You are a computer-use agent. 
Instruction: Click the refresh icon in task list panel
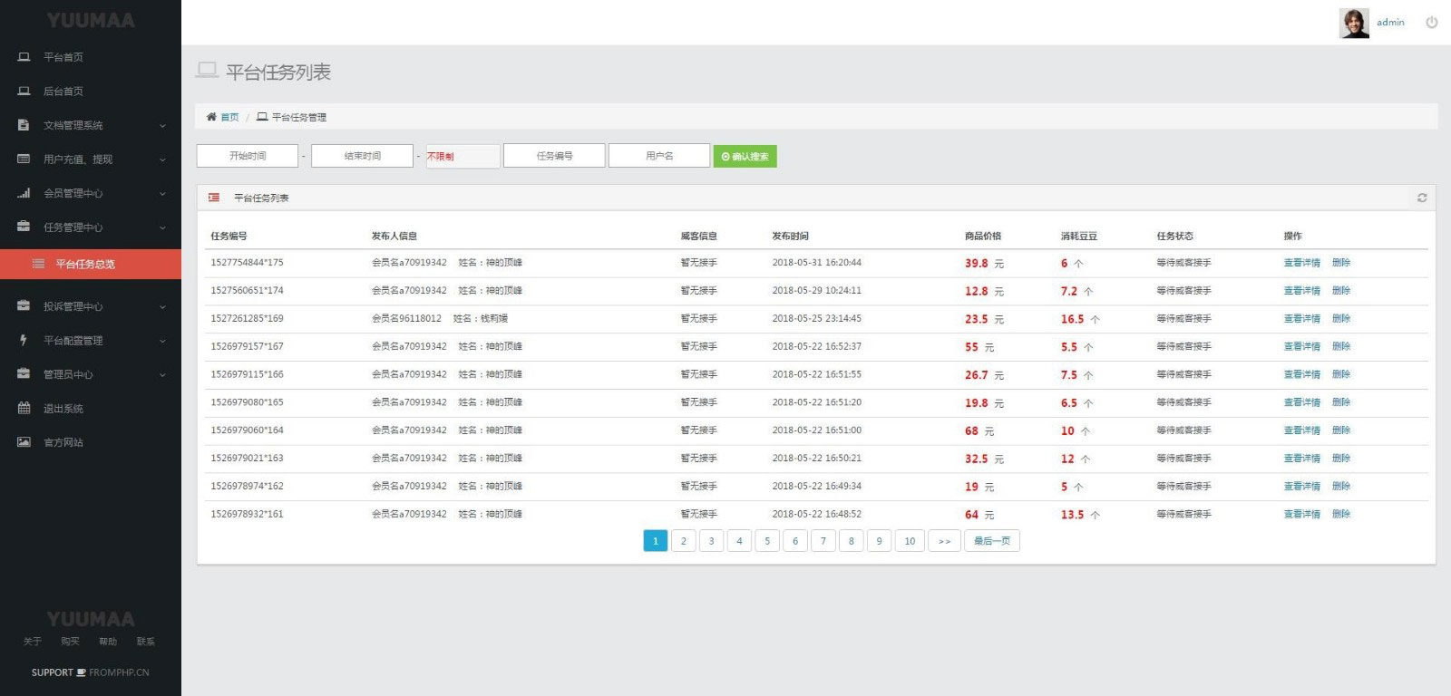[1421, 198]
